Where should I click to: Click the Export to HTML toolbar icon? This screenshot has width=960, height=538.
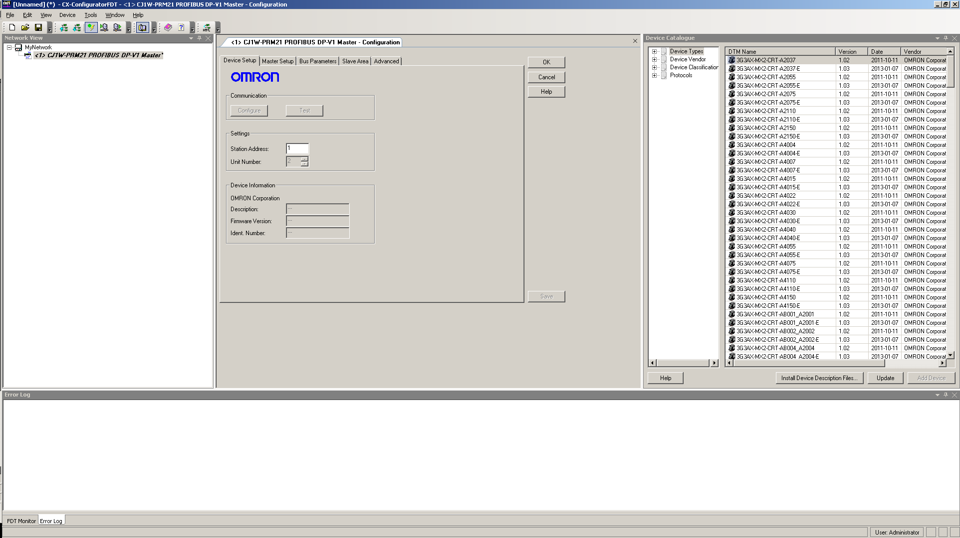point(207,27)
